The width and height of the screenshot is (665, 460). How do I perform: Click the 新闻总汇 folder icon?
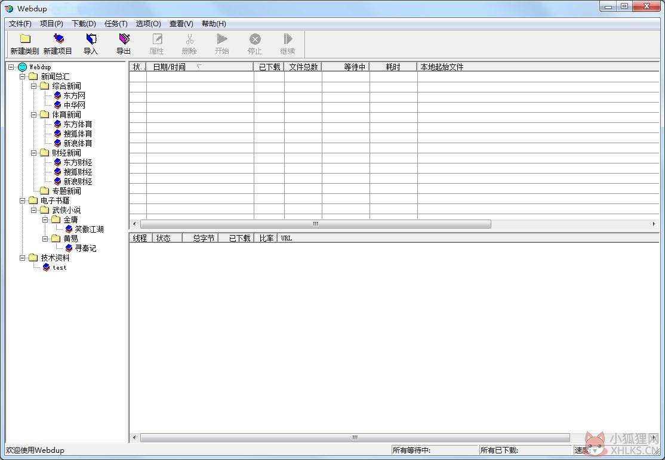[x=33, y=76]
